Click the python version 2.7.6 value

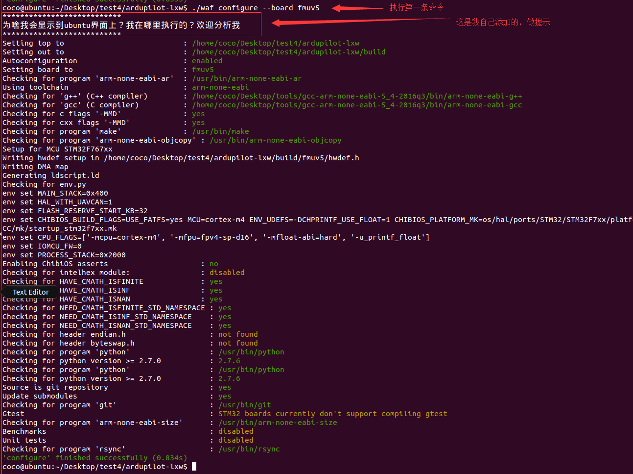point(229,360)
